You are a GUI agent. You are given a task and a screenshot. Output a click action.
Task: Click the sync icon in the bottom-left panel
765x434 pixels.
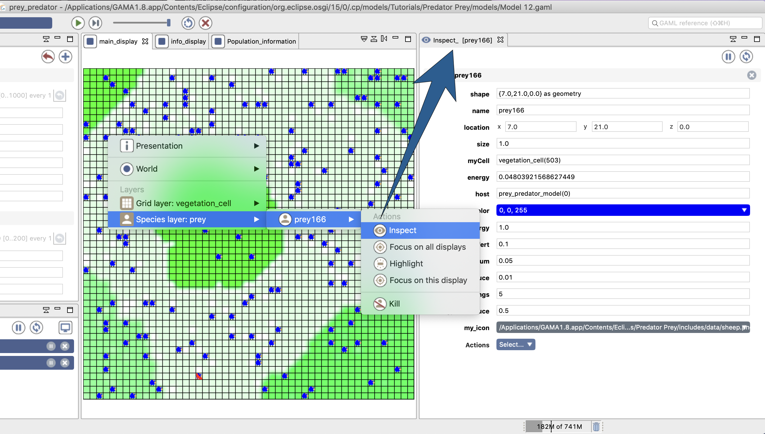click(36, 328)
